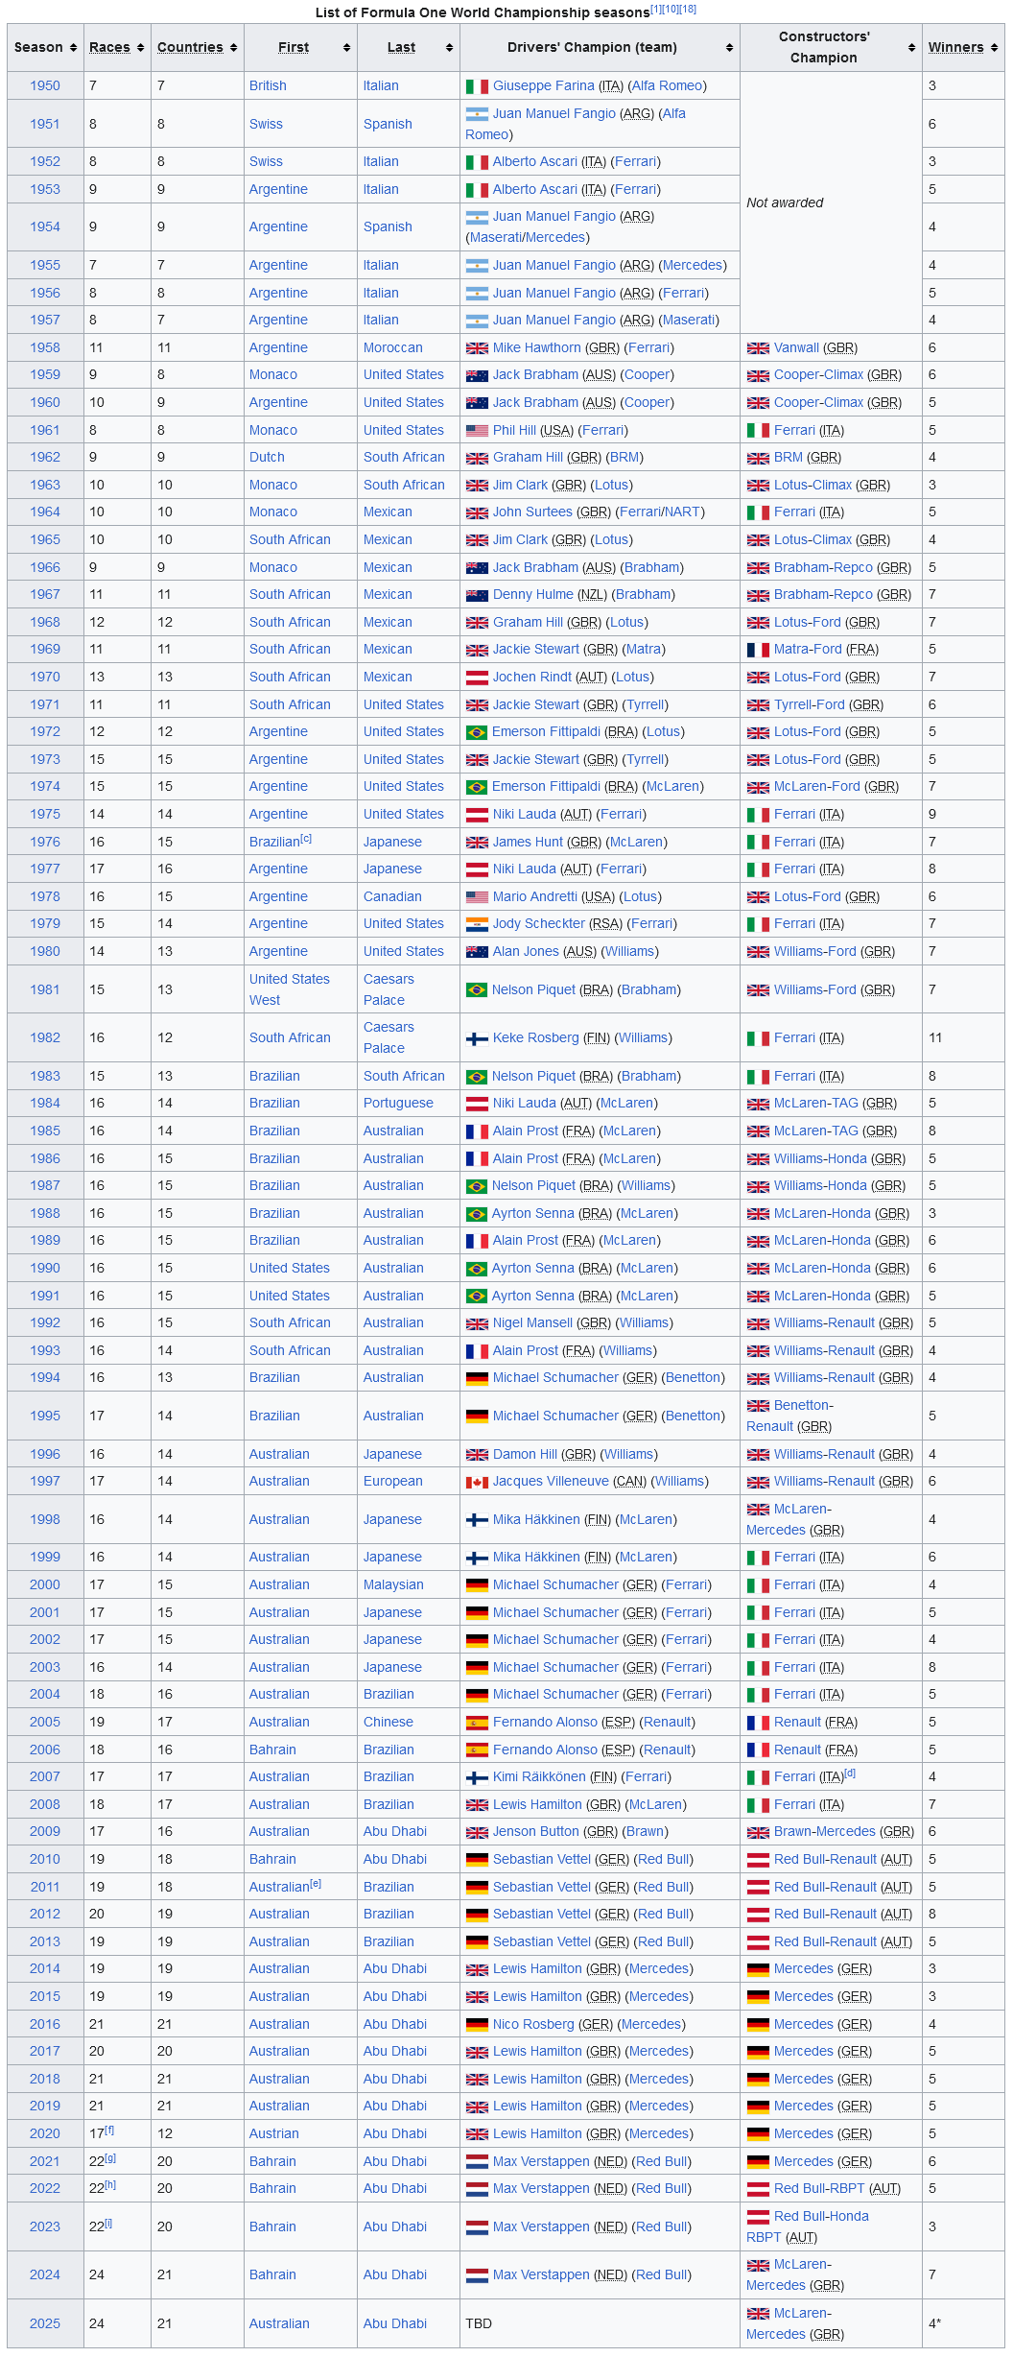
Task: Sort by Drivers' Champion column arrows
Action: click(x=729, y=47)
